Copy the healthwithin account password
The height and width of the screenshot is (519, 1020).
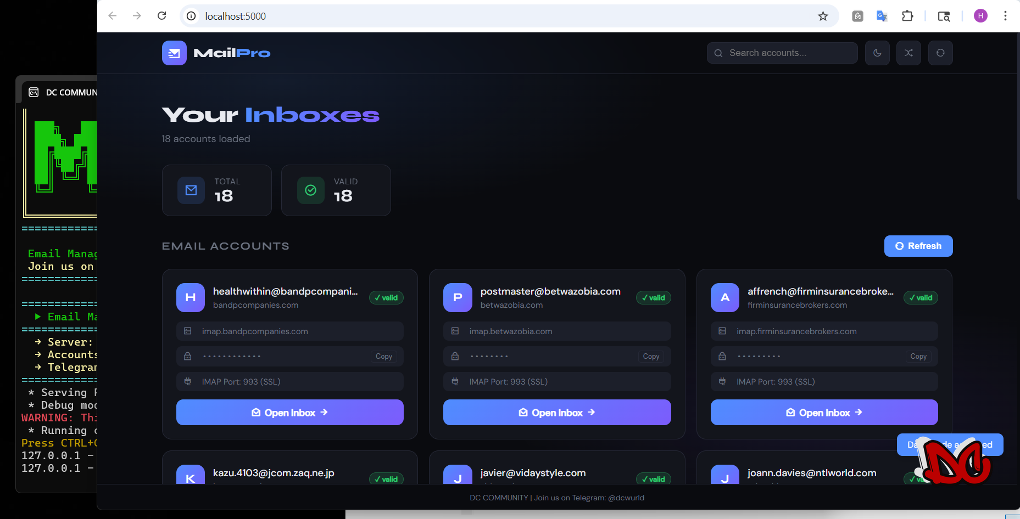[x=384, y=357]
